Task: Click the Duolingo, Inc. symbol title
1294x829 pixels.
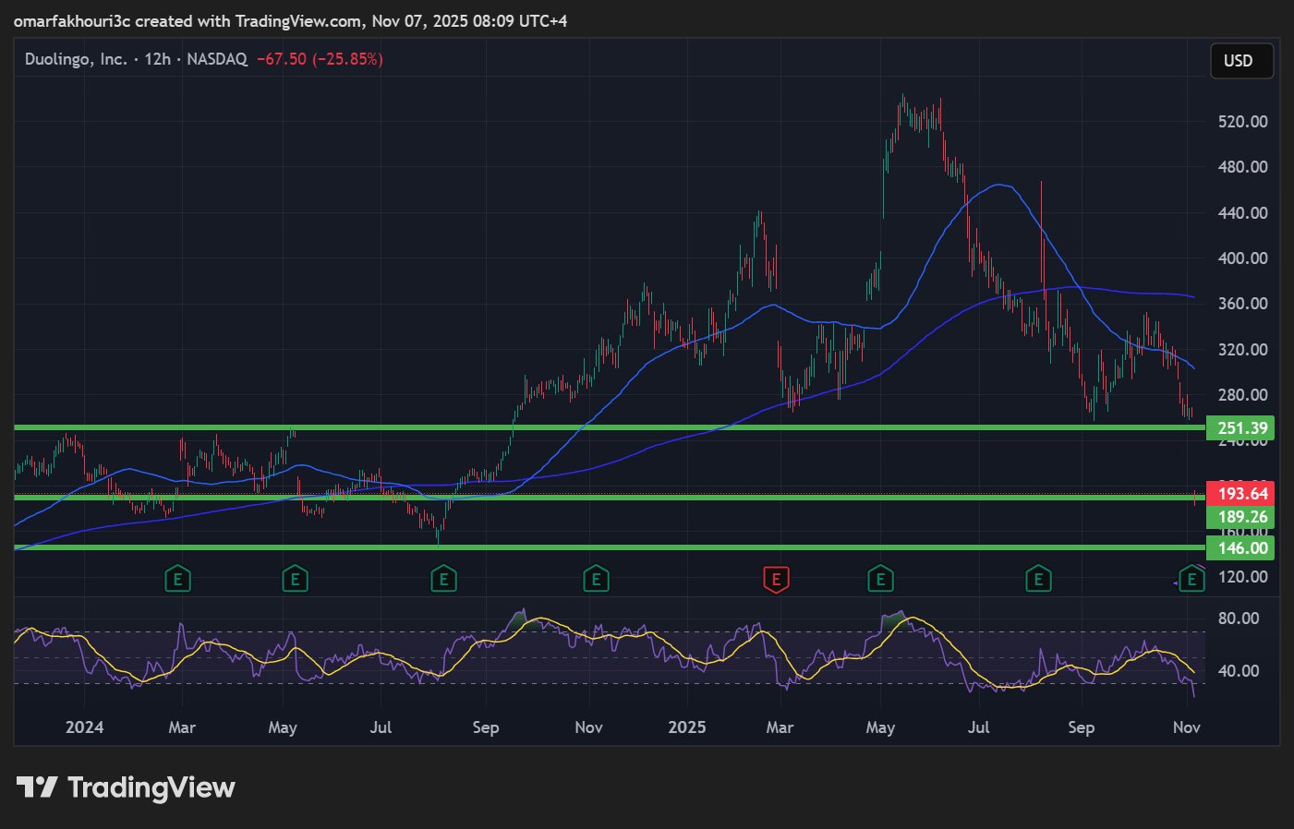Action: point(76,59)
